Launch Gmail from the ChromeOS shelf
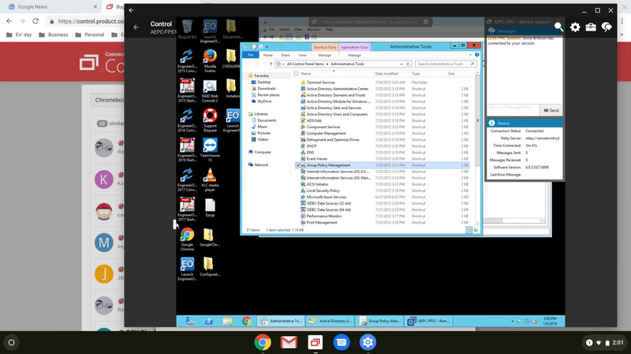631x354 pixels. click(289, 342)
